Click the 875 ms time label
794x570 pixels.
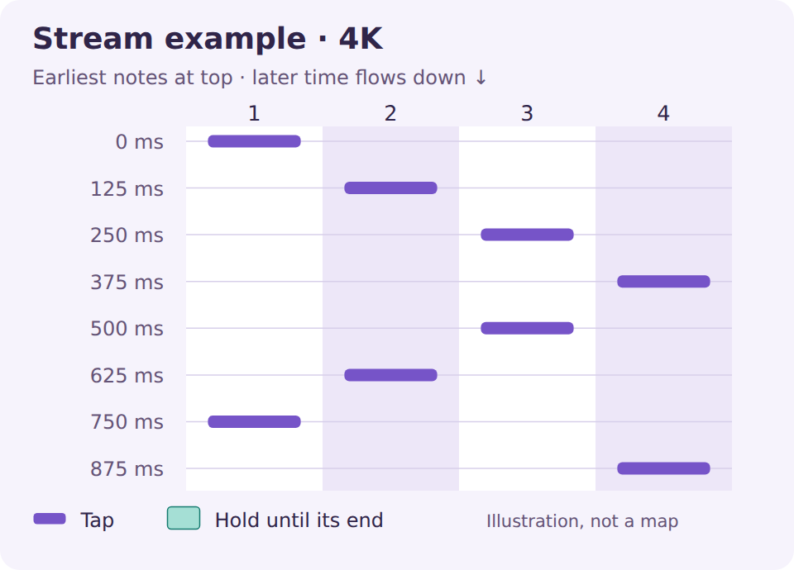[x=127, y=469]
